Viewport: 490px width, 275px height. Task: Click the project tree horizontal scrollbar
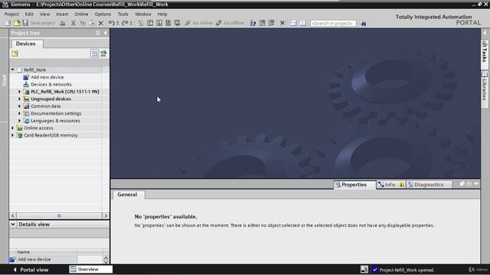click(59, 215)
